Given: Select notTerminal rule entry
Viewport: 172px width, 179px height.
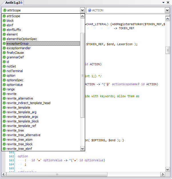Looking at the screenshot, I should (41, 71).
